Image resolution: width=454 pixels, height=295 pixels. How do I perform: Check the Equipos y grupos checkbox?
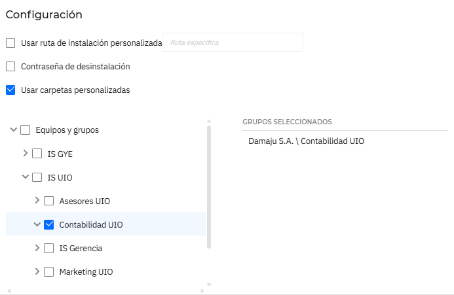pyautogui.click(x=26, y=130)
